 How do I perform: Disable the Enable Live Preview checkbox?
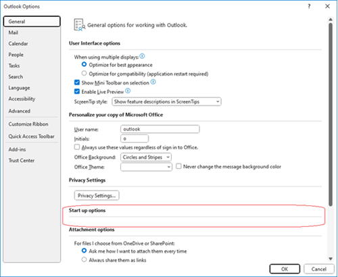[x=77, y=91]
